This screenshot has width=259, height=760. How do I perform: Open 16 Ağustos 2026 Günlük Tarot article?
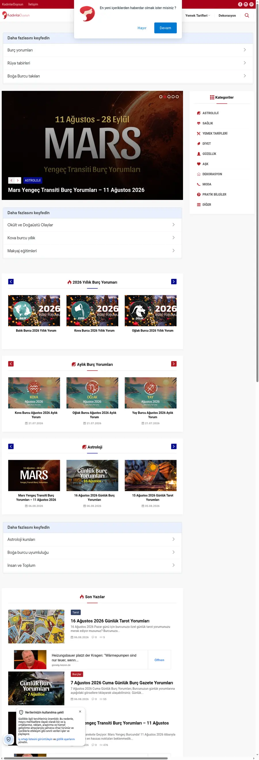(110, 621)
